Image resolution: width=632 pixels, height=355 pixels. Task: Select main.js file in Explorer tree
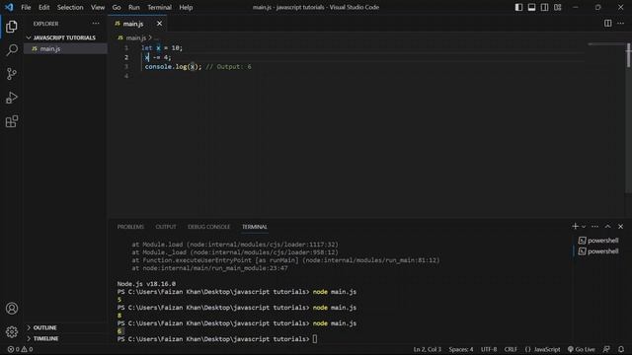pos(65,48)
